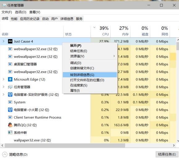
Task: Expand the 任务管理器 process group
Action: (x=3, y=87)
